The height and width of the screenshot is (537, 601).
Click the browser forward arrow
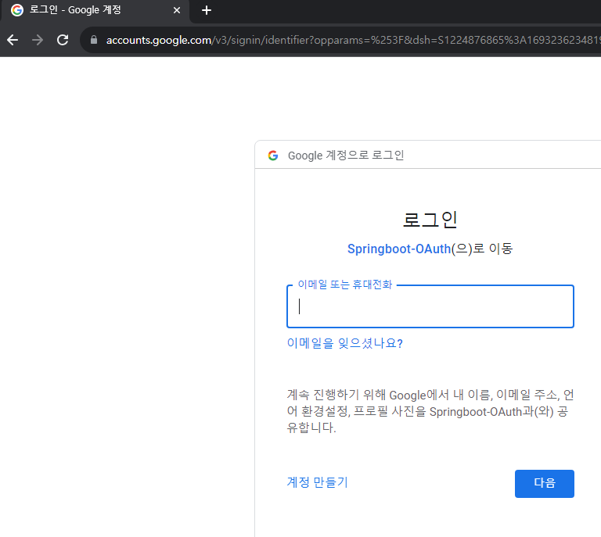[38, 40]
